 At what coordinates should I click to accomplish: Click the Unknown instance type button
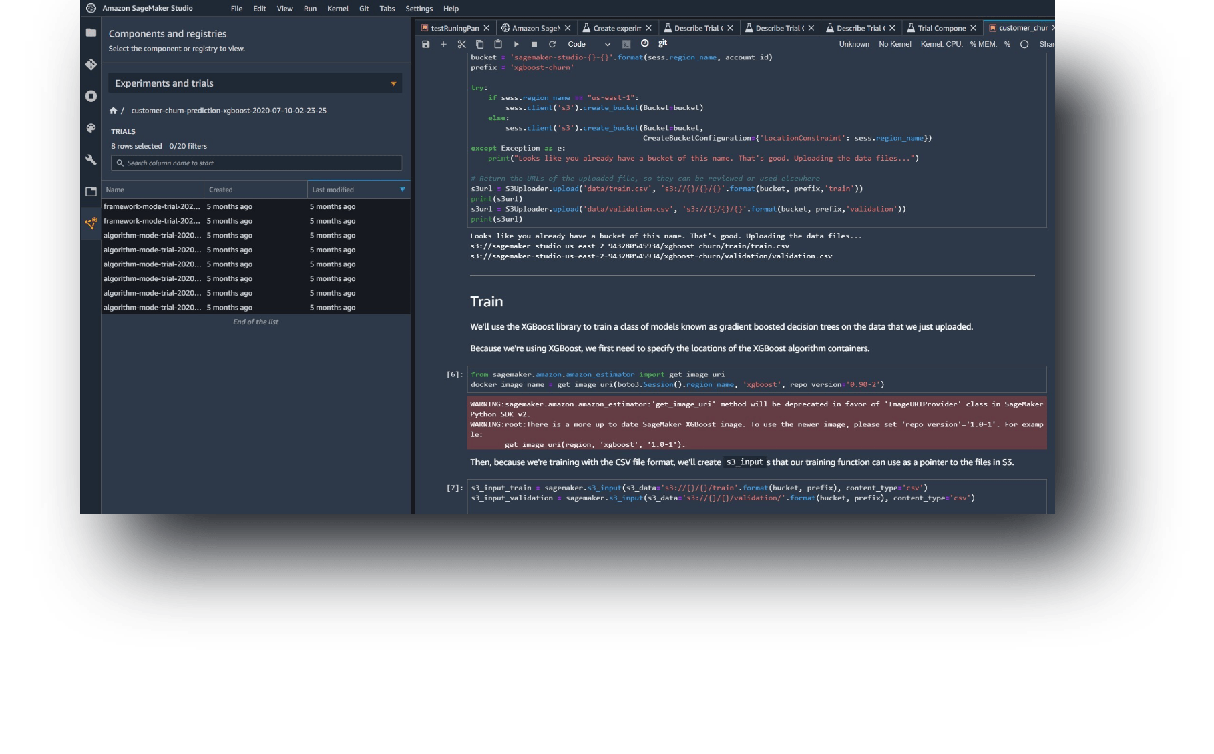854,44
